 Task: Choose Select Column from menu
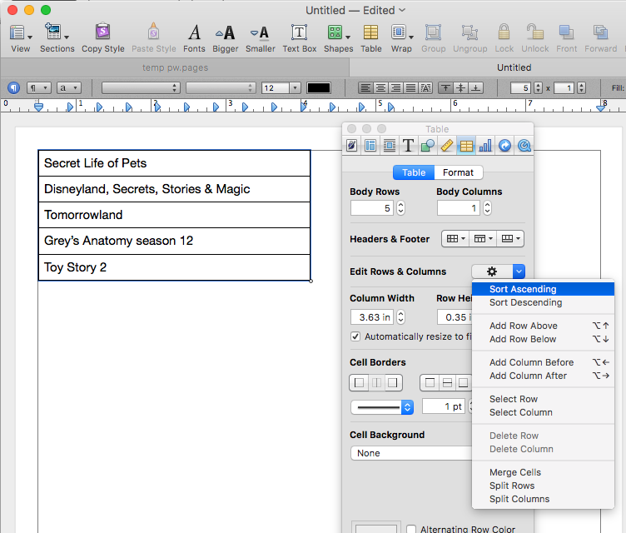pos(543,412)
